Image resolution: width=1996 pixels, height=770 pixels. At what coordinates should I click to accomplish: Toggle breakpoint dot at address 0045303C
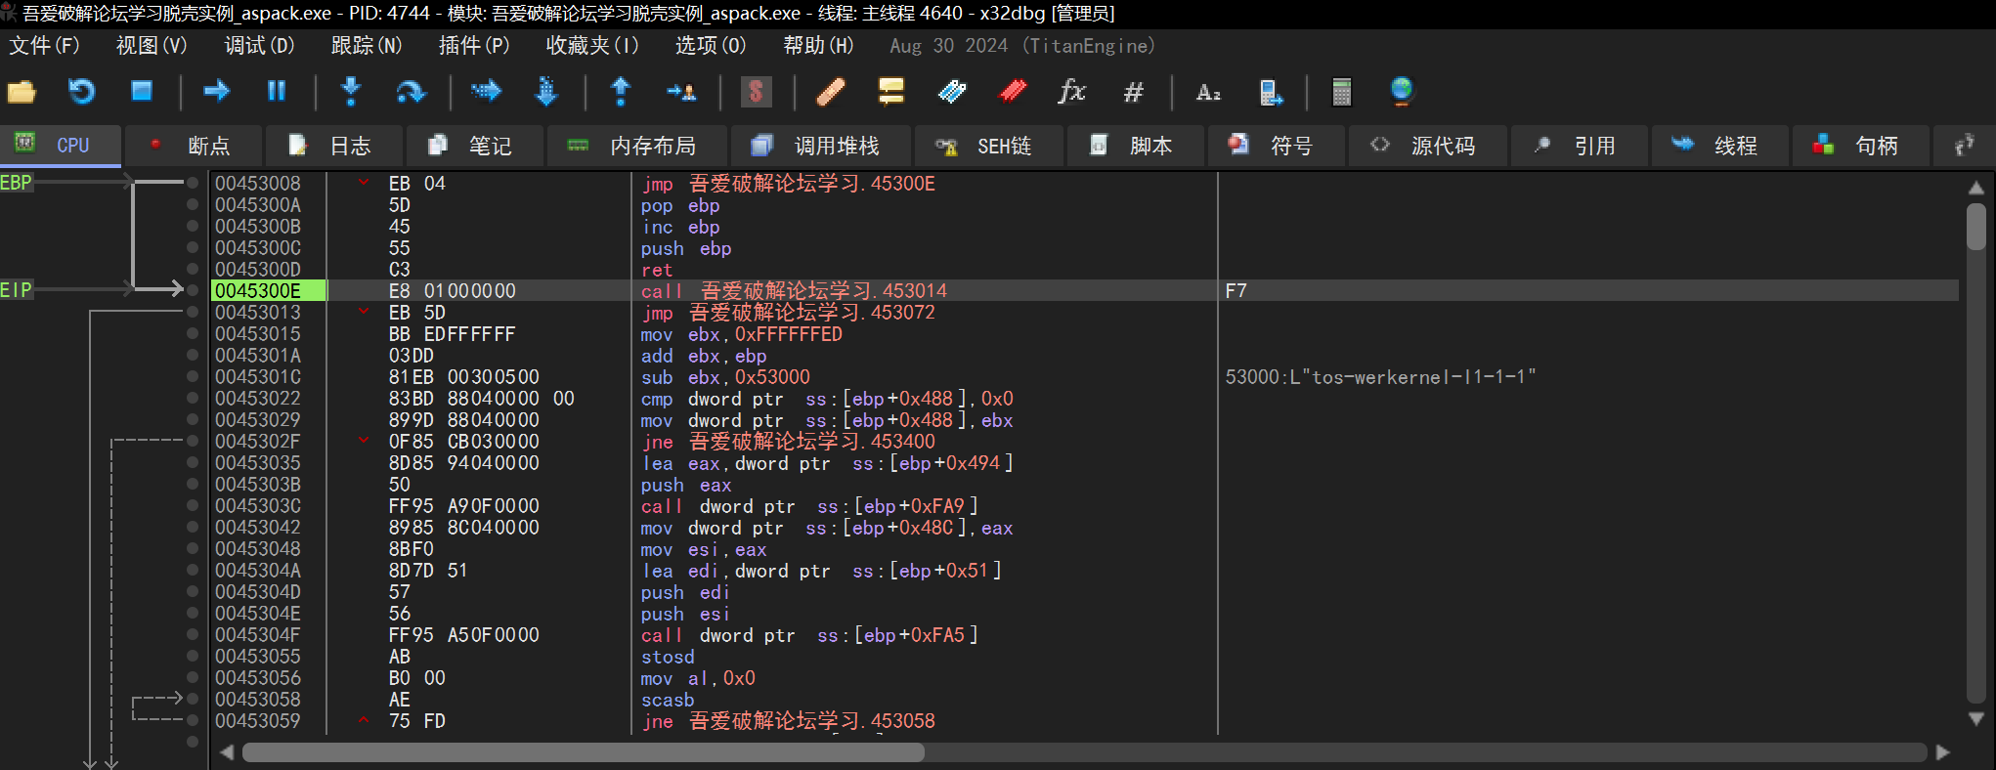point(193,506)
